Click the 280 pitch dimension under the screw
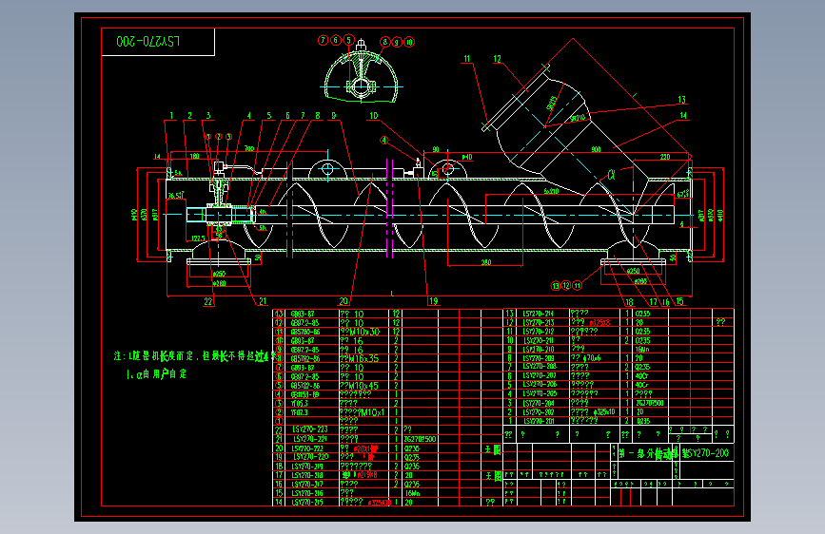 [x=485, y=261]
